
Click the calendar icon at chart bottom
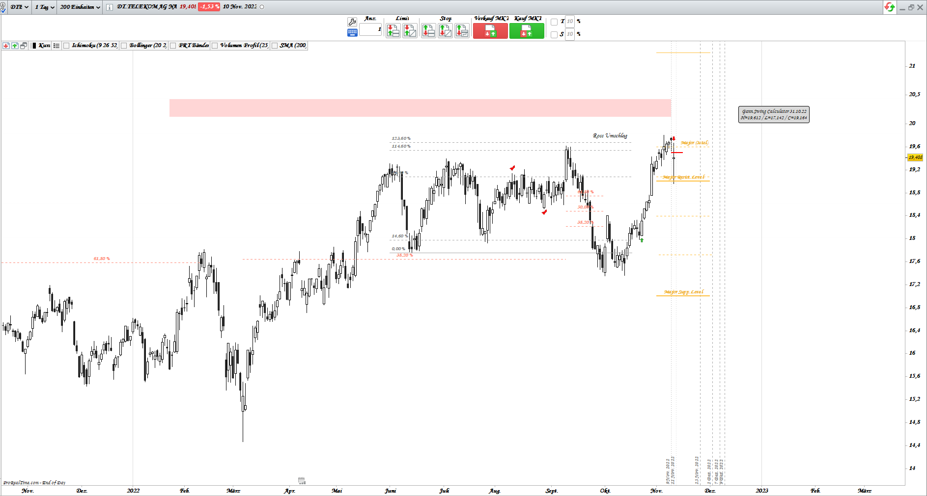pos(302,480)
